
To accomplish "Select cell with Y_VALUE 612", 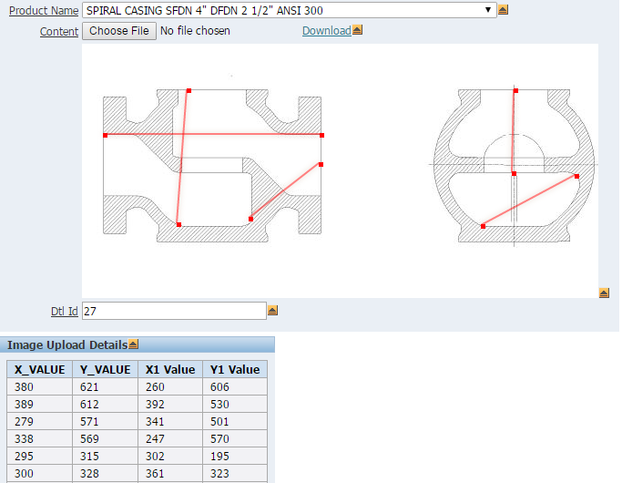I will point(105,404).
